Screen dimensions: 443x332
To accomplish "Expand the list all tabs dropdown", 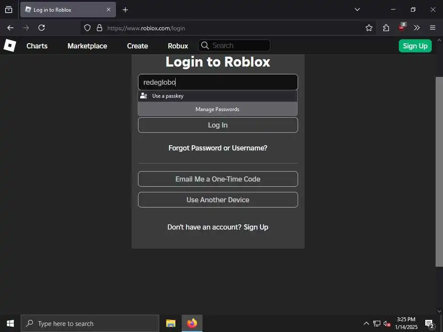I will [357, 10].
